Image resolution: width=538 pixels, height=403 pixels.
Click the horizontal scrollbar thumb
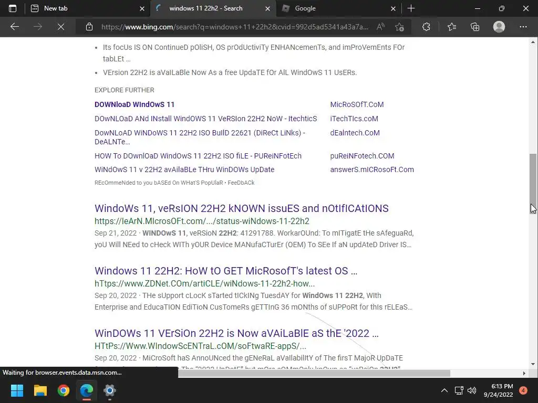[x=314, y=373]
